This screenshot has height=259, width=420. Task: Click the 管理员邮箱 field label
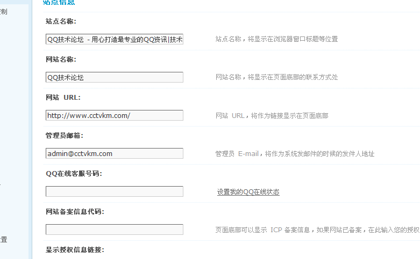[x=65, y=136]
